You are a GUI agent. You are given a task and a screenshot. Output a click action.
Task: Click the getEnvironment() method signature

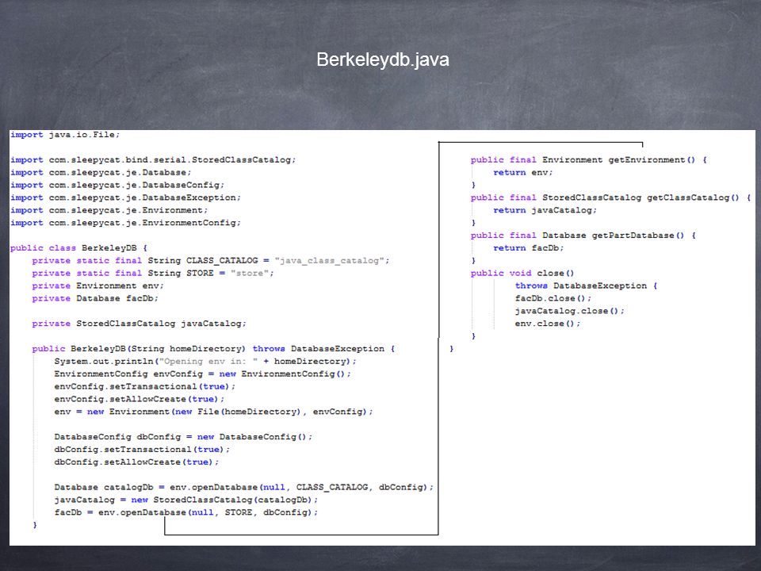(x=589, y=159)
